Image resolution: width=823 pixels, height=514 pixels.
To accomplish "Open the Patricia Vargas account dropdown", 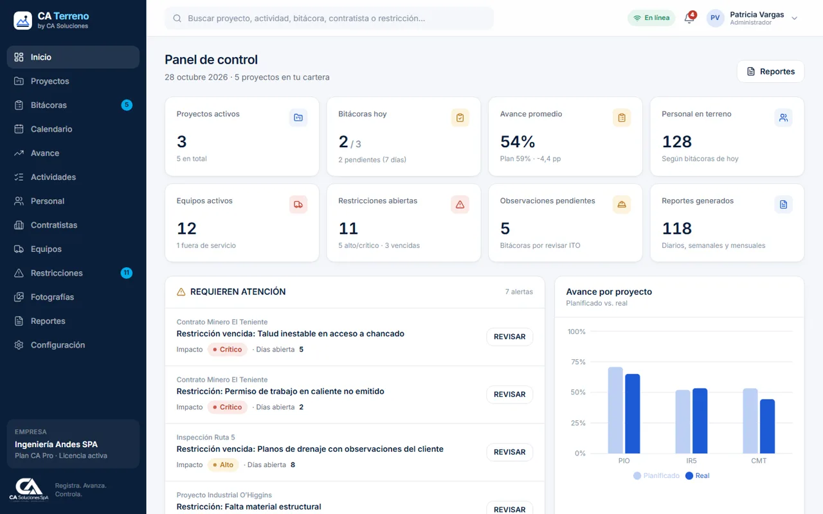I will click(752, 18).
